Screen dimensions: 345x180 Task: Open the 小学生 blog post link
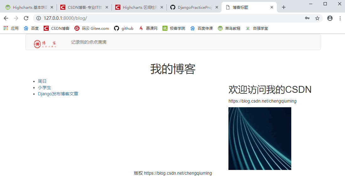[x=44, y=87]
